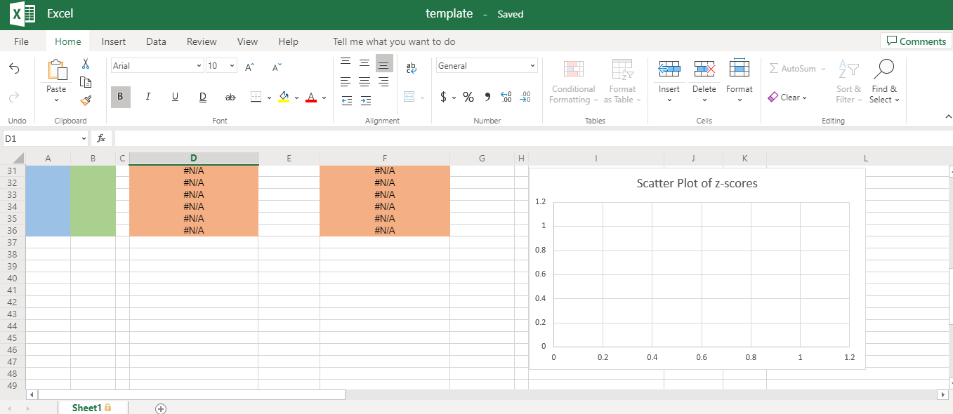Click the Undo icon
This screenshot has width=953, height=414.
pos(13,67)
